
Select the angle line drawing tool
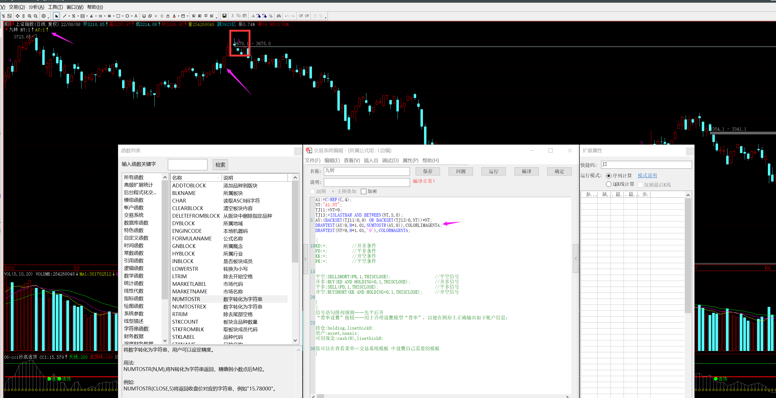(92, 16)
